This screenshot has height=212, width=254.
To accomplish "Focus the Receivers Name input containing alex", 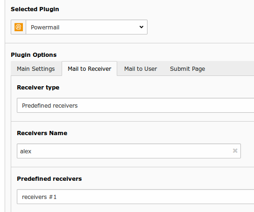I will [129, 151].
